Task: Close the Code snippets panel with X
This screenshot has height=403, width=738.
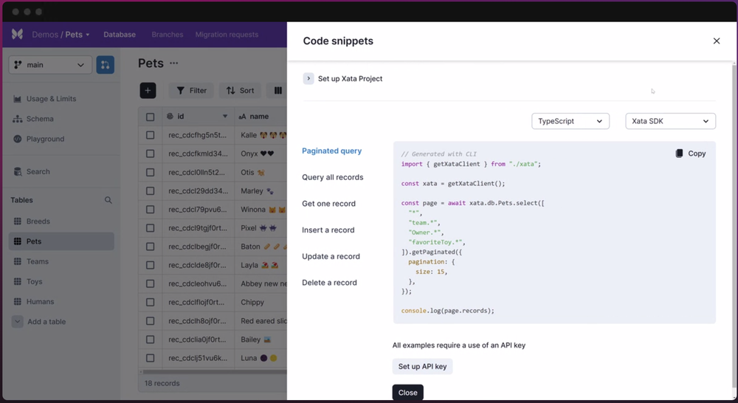Action: point(717,41)
